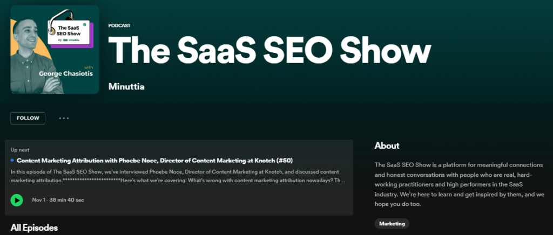Play the Phoebe Noce episode
This screenshot has width=553, height=235.
[17, 200]
